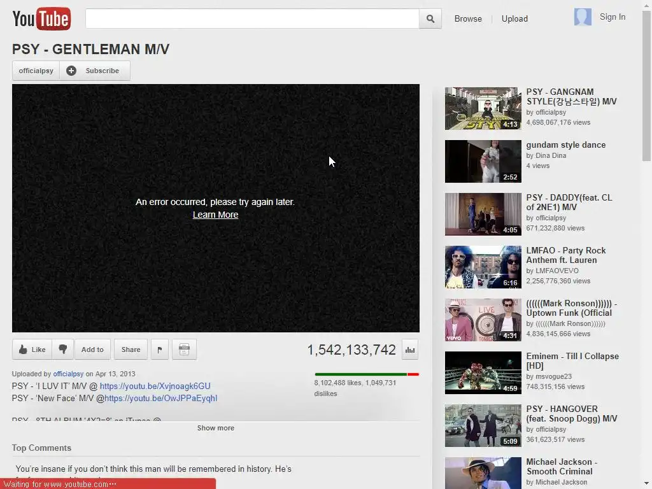652x489 pixels.
Task: Show video statistics bar chart icon
Action: [x=410, y=350]
